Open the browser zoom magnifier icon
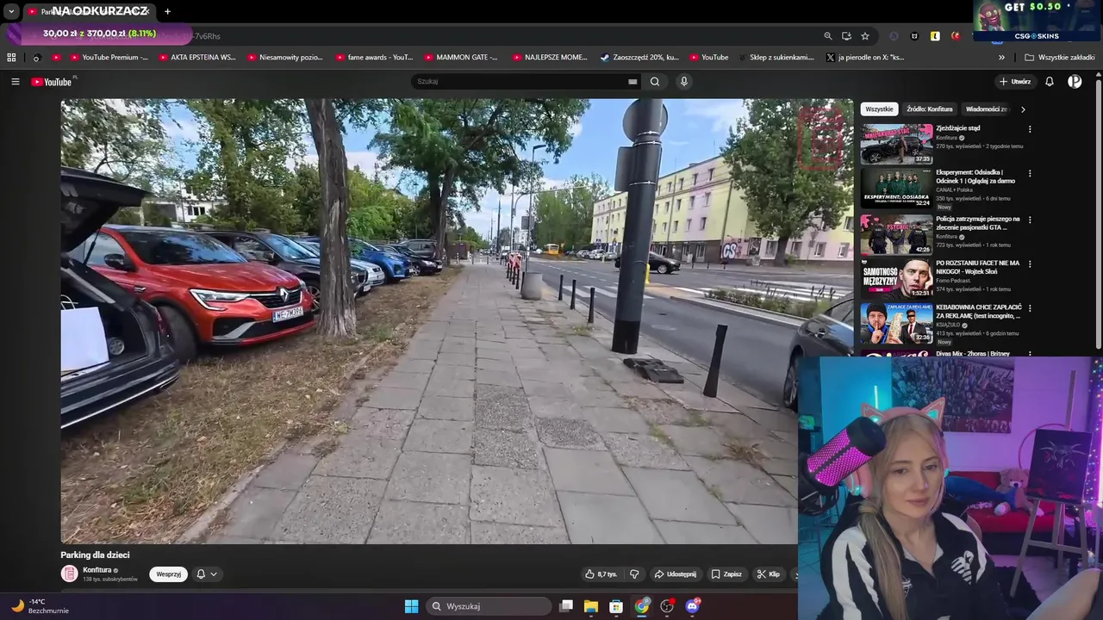1103x620 pixels. [x=828, y=36]
